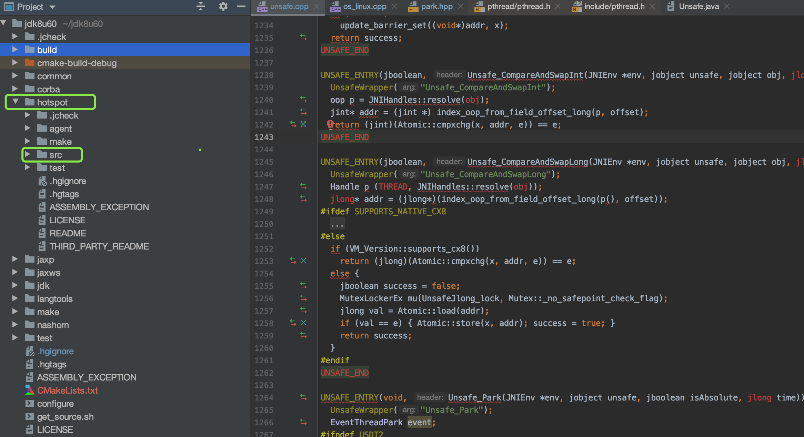Close the park.hpp tab
Image resolution: width=804 pixels, height=437 pixels.
[461, 7]
